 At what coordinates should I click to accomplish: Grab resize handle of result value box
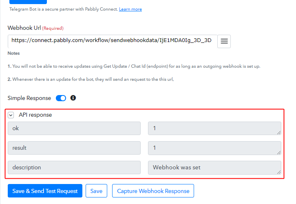click(x=279, y=153)
